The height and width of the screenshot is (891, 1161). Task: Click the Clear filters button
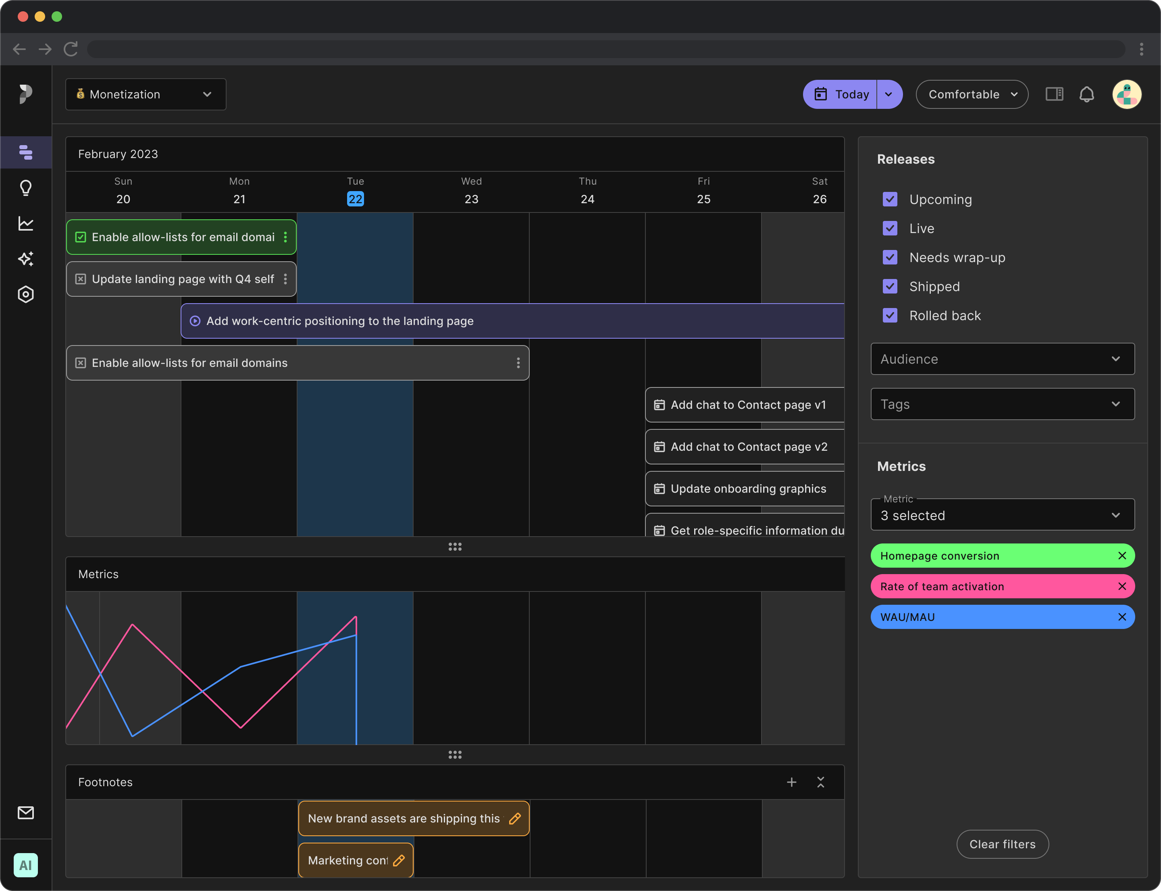(1003, 843)
